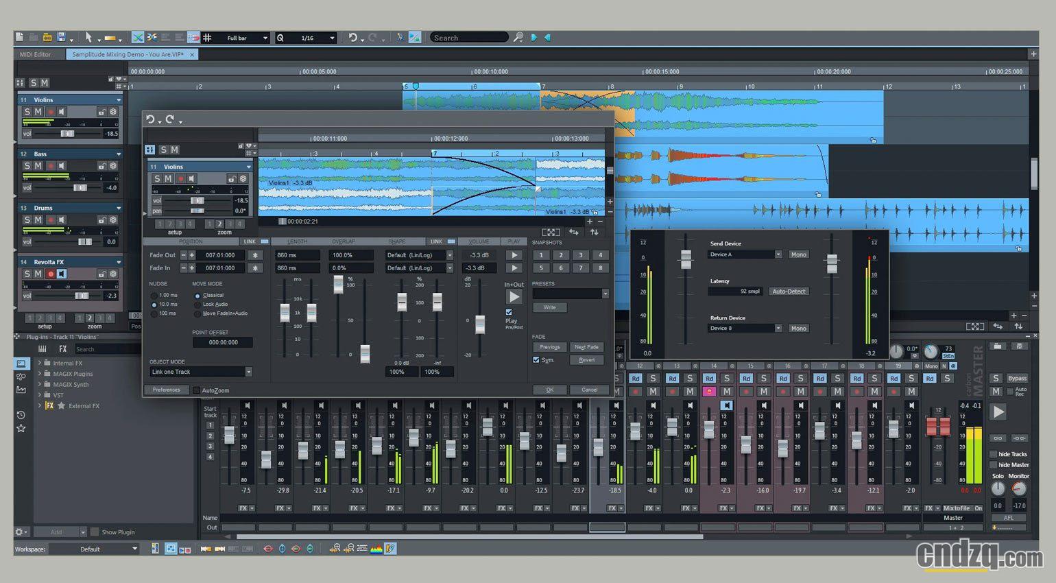Click the Violins track settings gear icon
This screenshot has height=583, width=1056.
113,111
